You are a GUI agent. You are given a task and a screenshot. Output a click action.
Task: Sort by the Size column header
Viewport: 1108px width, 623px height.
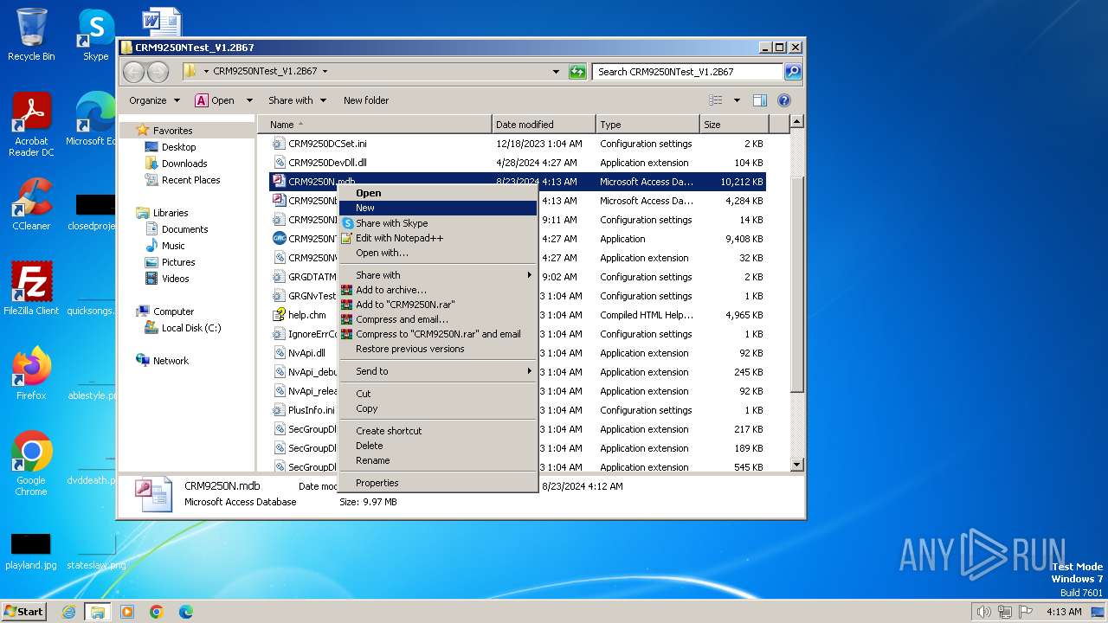[734, 125]
